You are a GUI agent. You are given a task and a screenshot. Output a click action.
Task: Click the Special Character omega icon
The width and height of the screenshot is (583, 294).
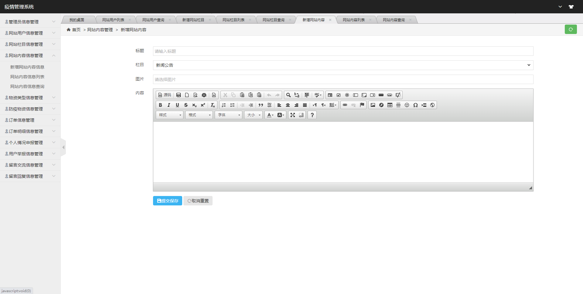415,105
